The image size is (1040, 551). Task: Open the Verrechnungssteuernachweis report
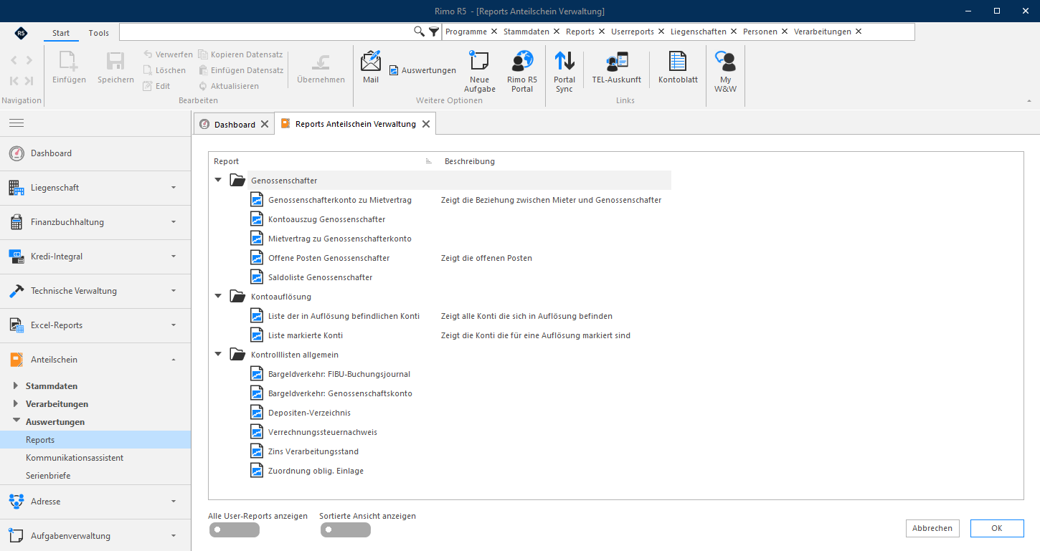[322, 432]
